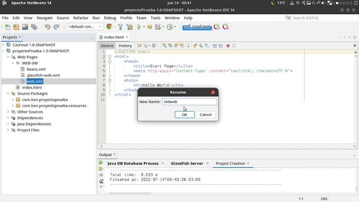Click the red Start Macro Recording icon
This screenshot has width=359, height=202.
[228, 46]
